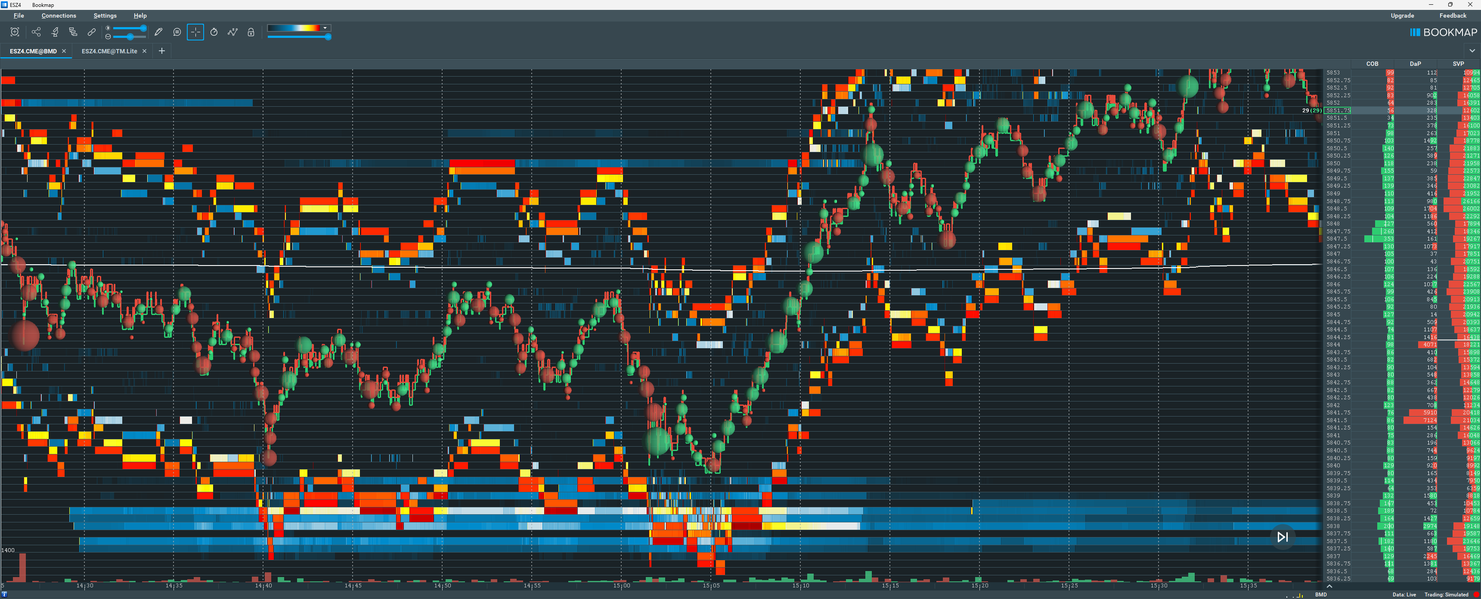Viewport: 1481px width, 599px height.
Task: Click the stacked layers configuration icon
Action: pos(73,32)
